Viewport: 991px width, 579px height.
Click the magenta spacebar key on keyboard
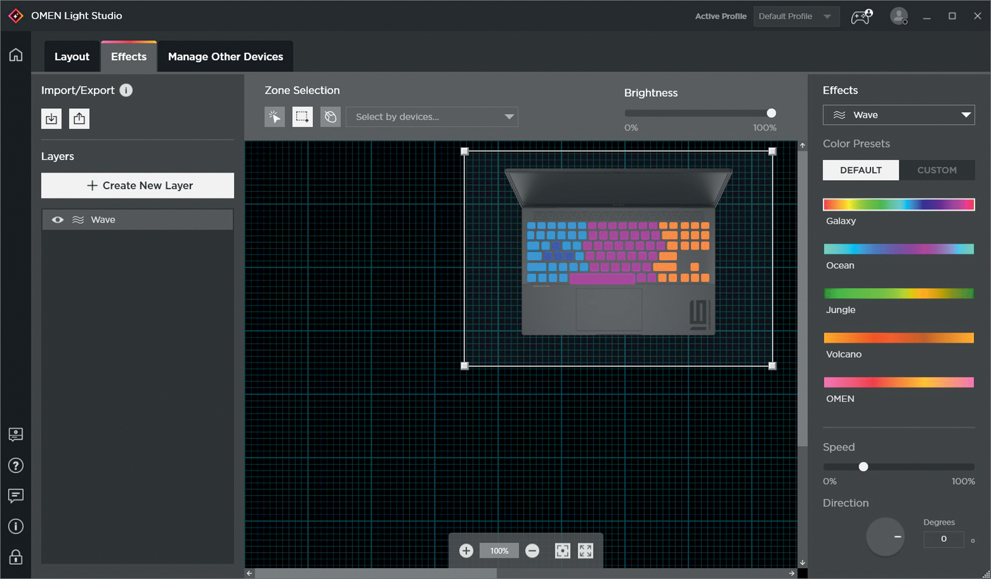(602, 278)
